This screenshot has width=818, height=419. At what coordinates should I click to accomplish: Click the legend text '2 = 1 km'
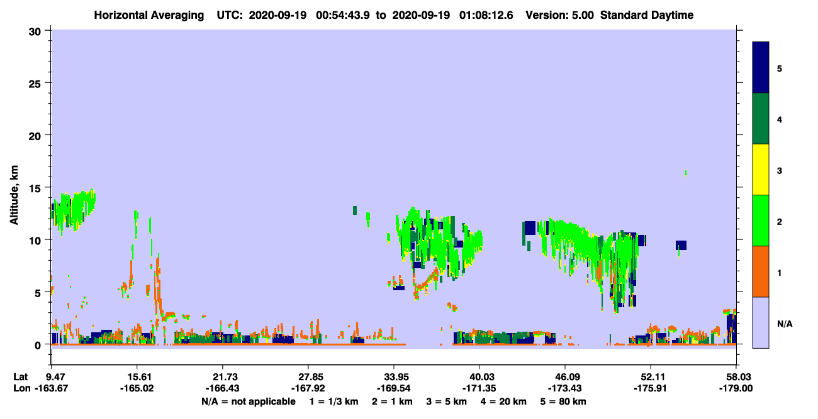391,401
